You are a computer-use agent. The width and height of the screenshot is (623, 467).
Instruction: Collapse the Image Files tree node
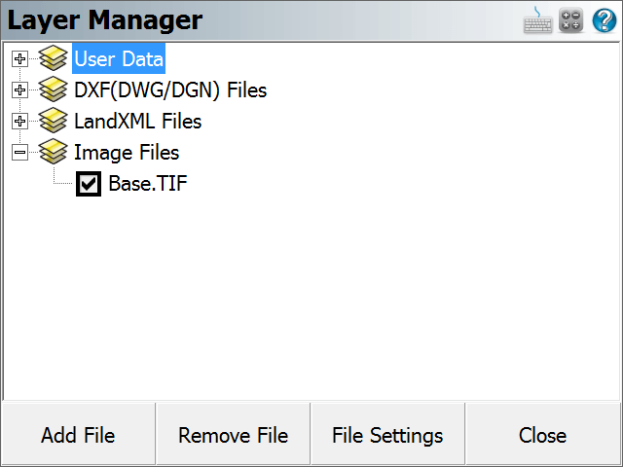19,152
